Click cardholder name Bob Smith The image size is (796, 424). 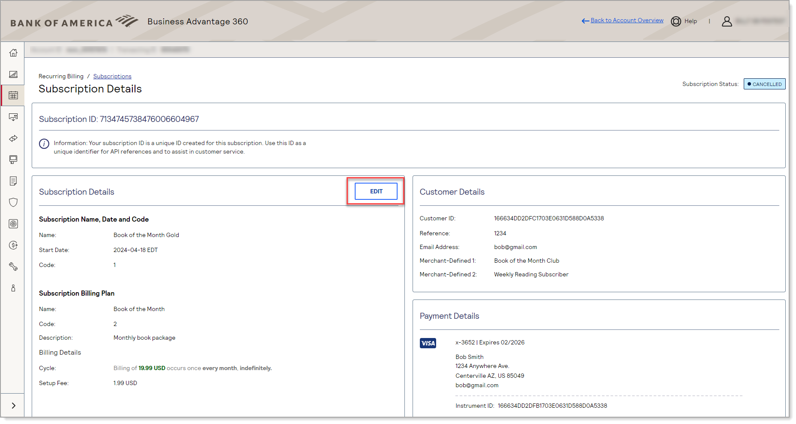point(470,357)
